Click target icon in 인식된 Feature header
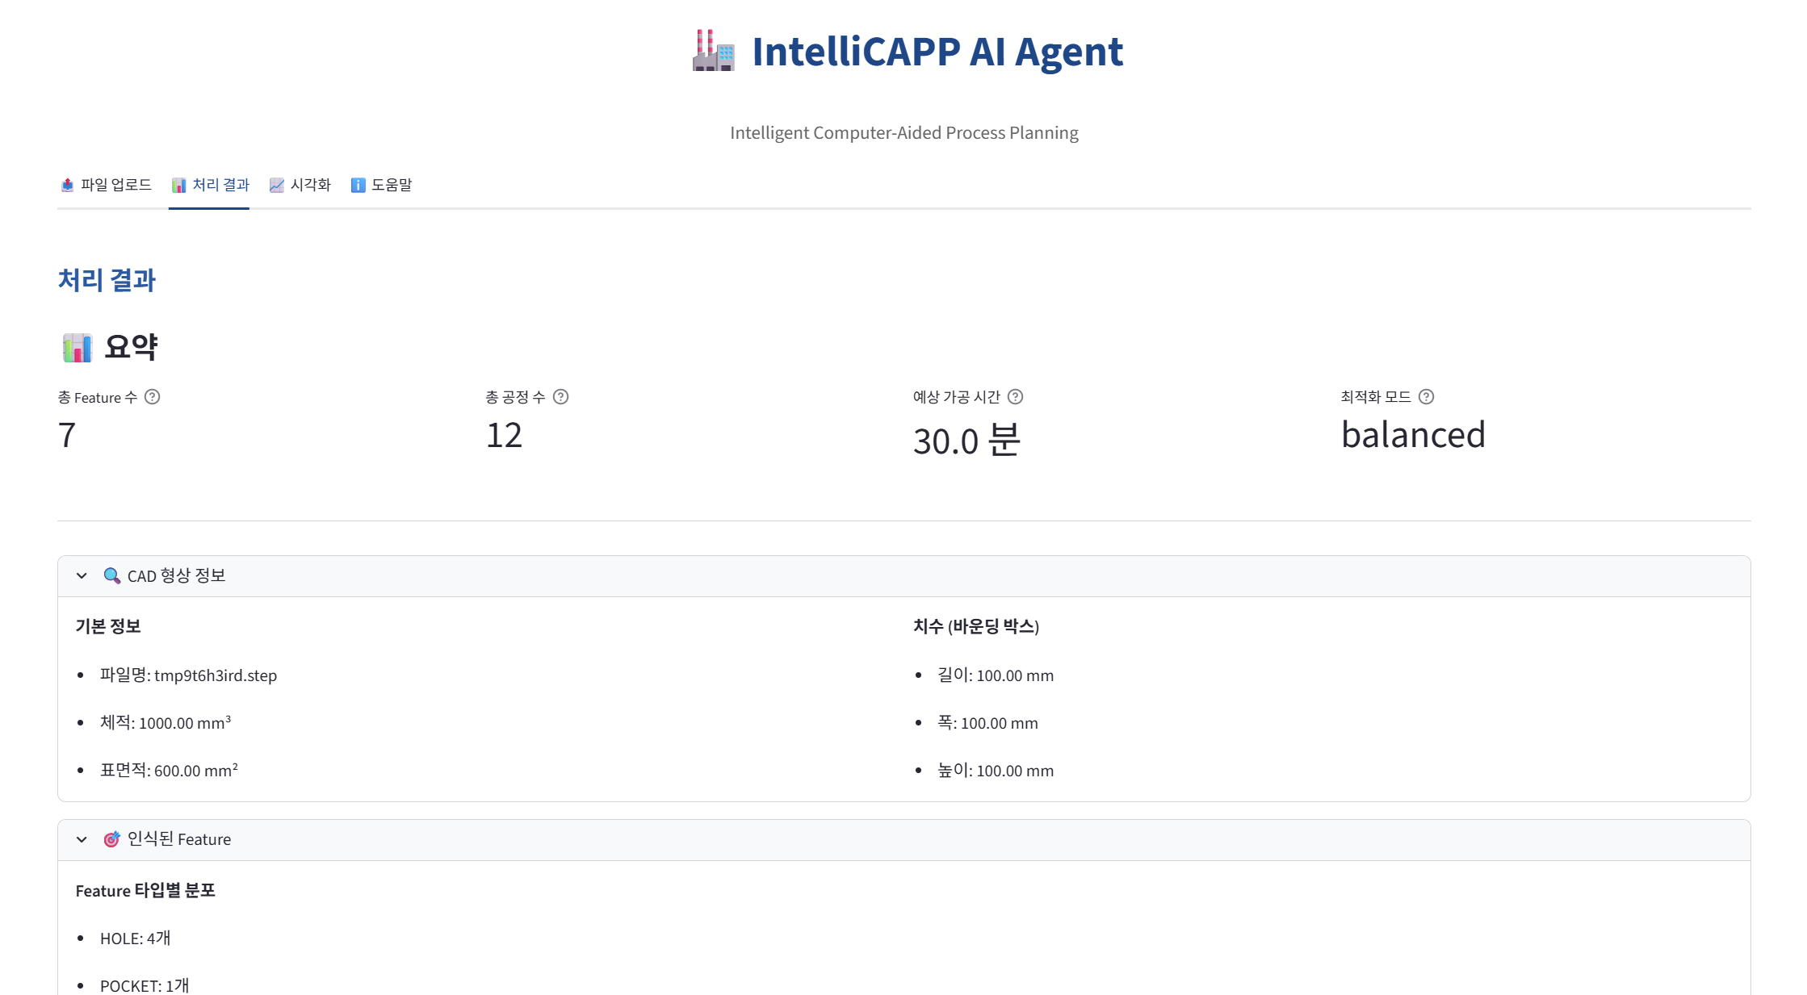The height and width of the screenshot is (995, 1807). [112, 839]
